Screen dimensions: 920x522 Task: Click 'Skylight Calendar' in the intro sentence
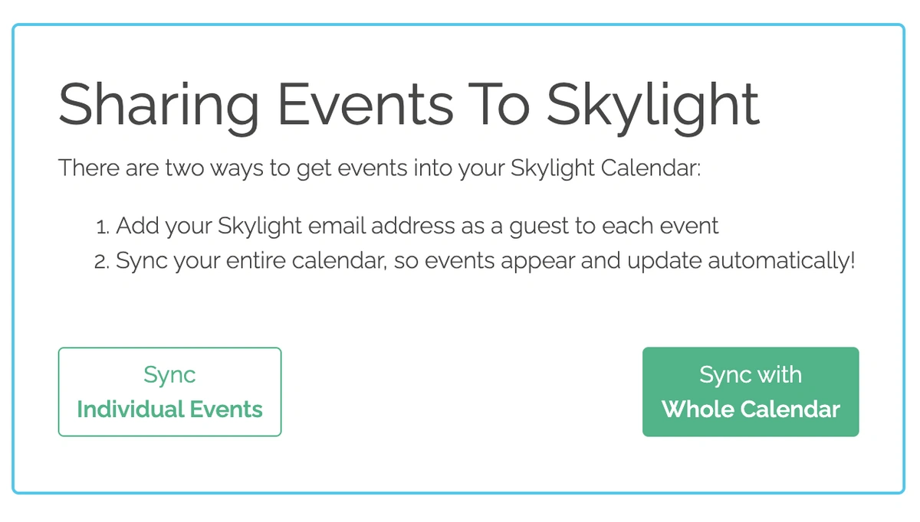click(x=604, y=168)
